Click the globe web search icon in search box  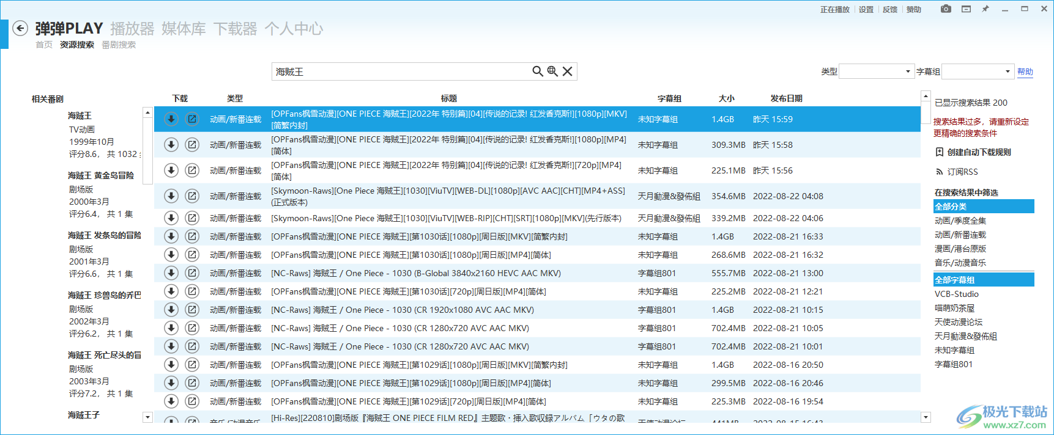[x=552, y=71]
